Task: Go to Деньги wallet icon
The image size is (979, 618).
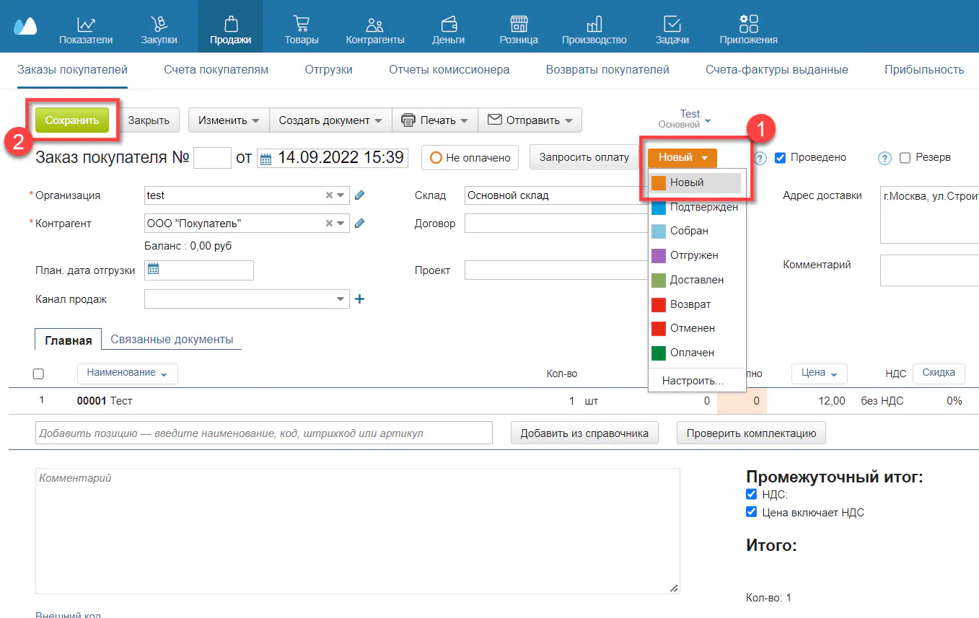Action: coord(448,25)
